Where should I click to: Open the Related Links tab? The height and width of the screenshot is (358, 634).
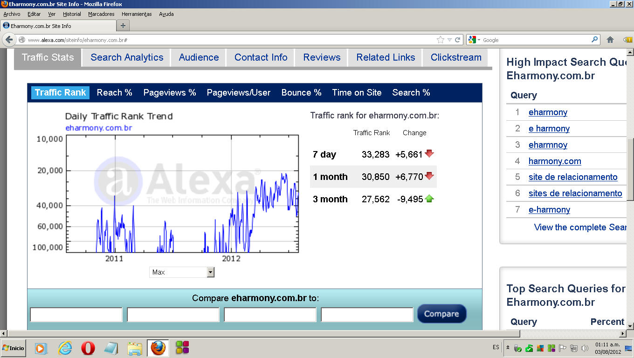386,57
